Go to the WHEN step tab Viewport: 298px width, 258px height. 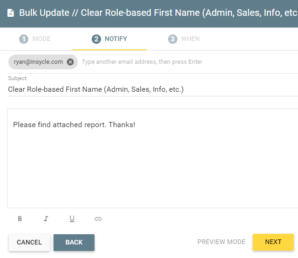[184, 39]
